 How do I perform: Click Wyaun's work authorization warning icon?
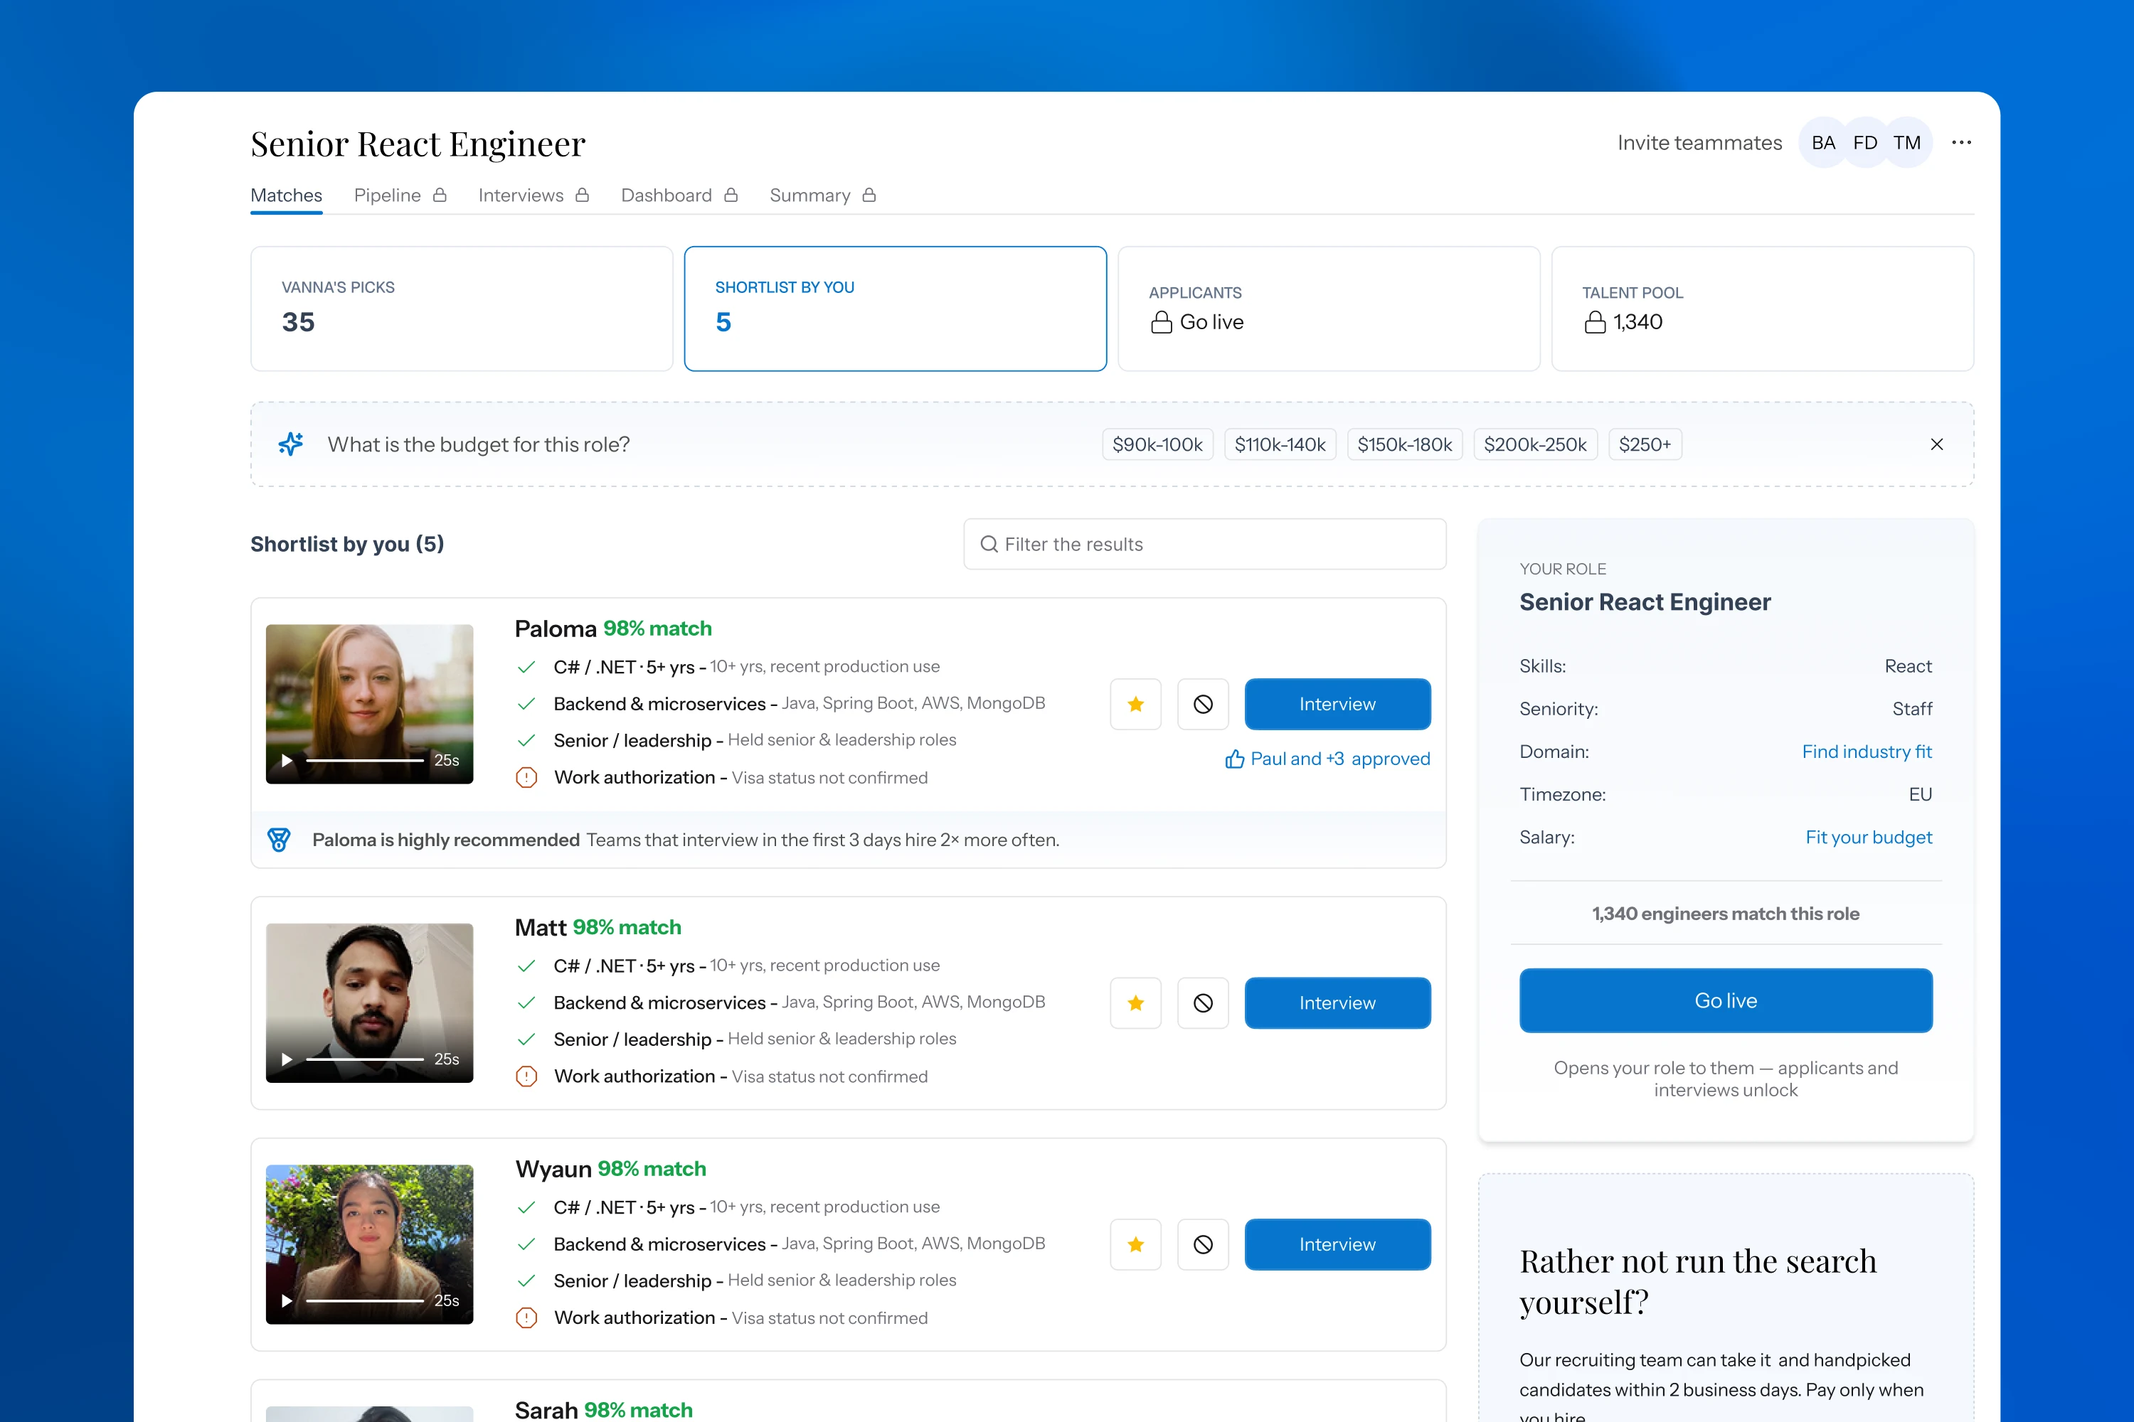pos(526,1317)
